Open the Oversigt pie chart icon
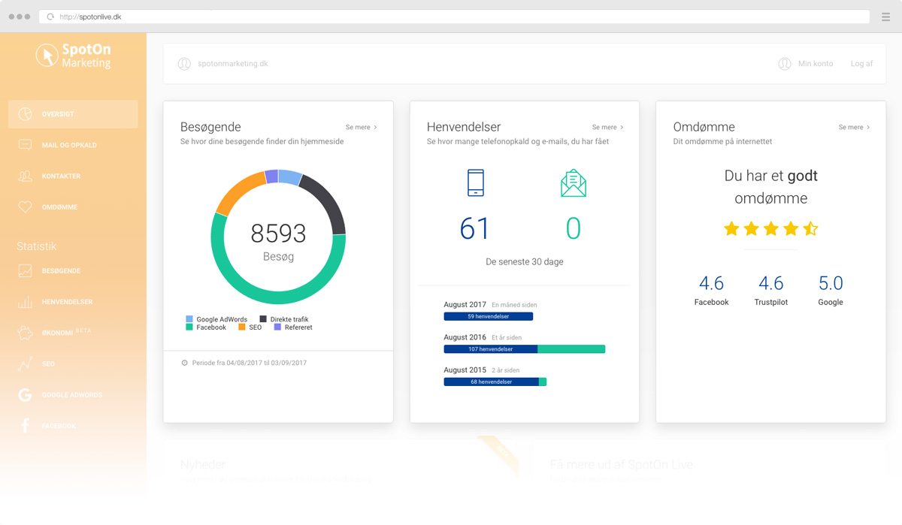The width and height of the screenshot is (902, 525). click(25, 114)
